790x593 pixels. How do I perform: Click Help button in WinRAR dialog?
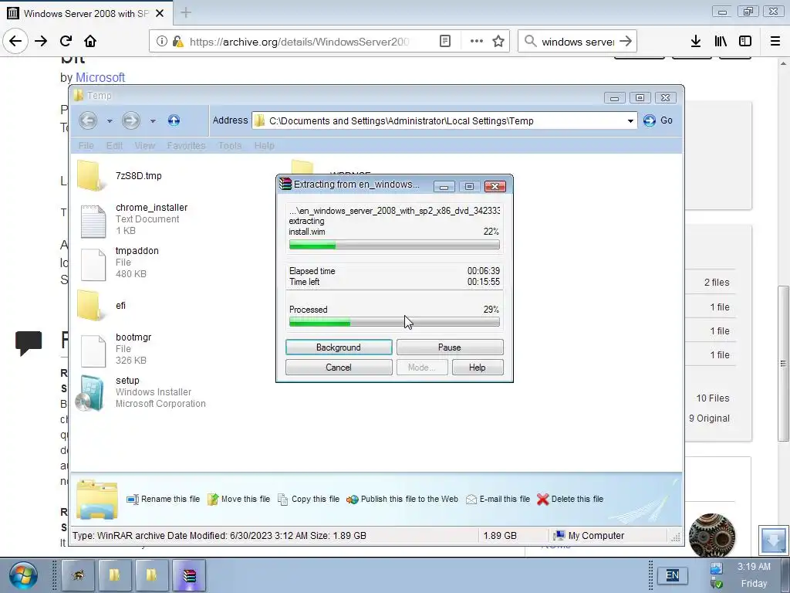477,368
